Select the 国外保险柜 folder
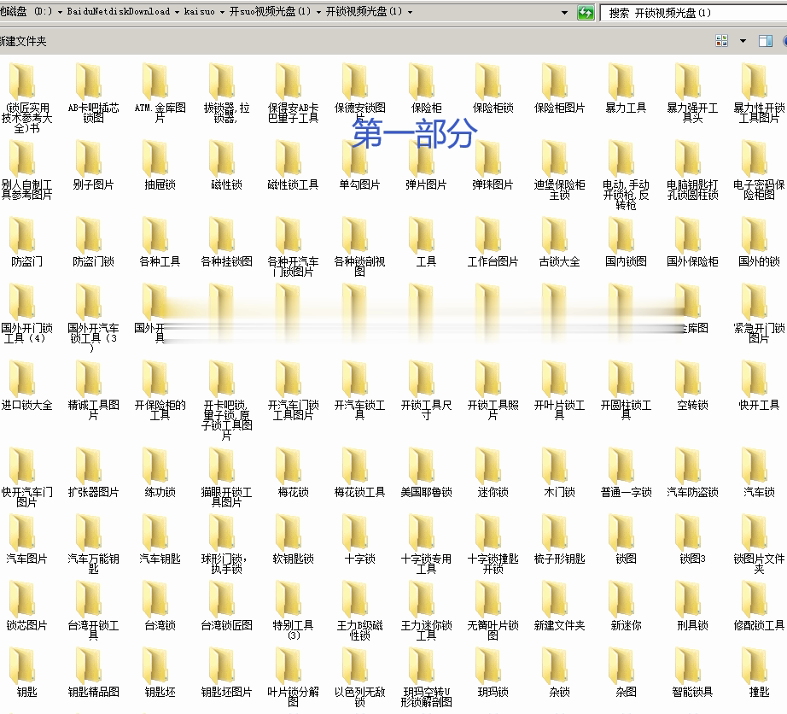The image size is (787, 714). point(692,242)
